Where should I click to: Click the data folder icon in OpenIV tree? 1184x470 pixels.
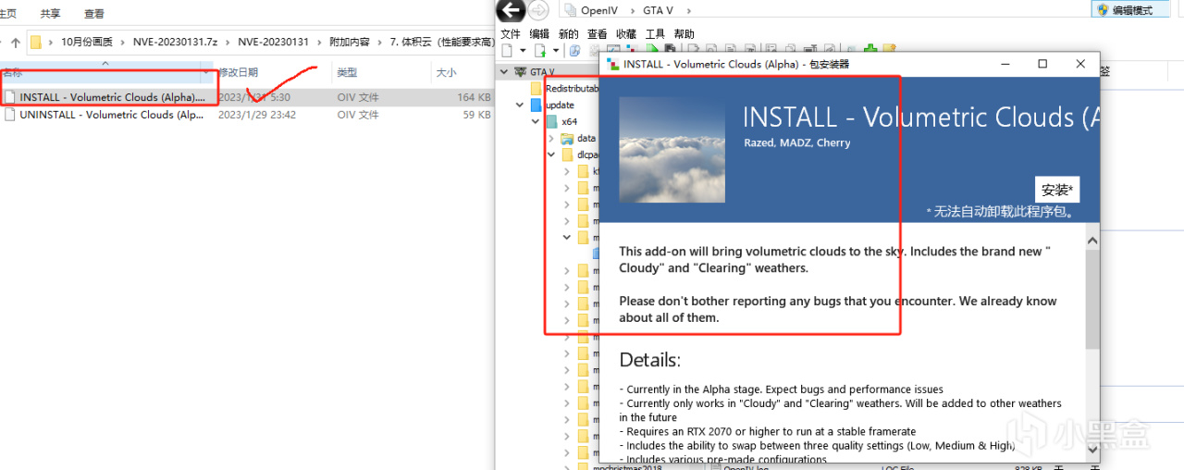pos(567,139)
